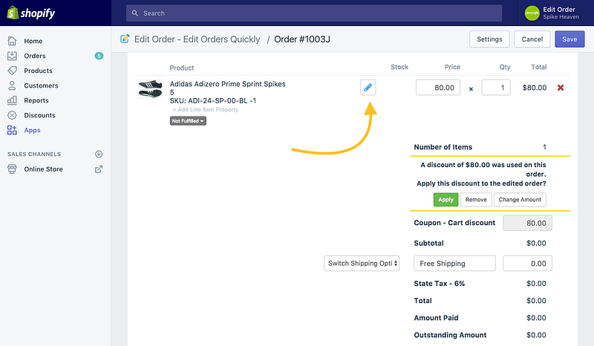Click the Outstanding Amount label

point(450,335)
